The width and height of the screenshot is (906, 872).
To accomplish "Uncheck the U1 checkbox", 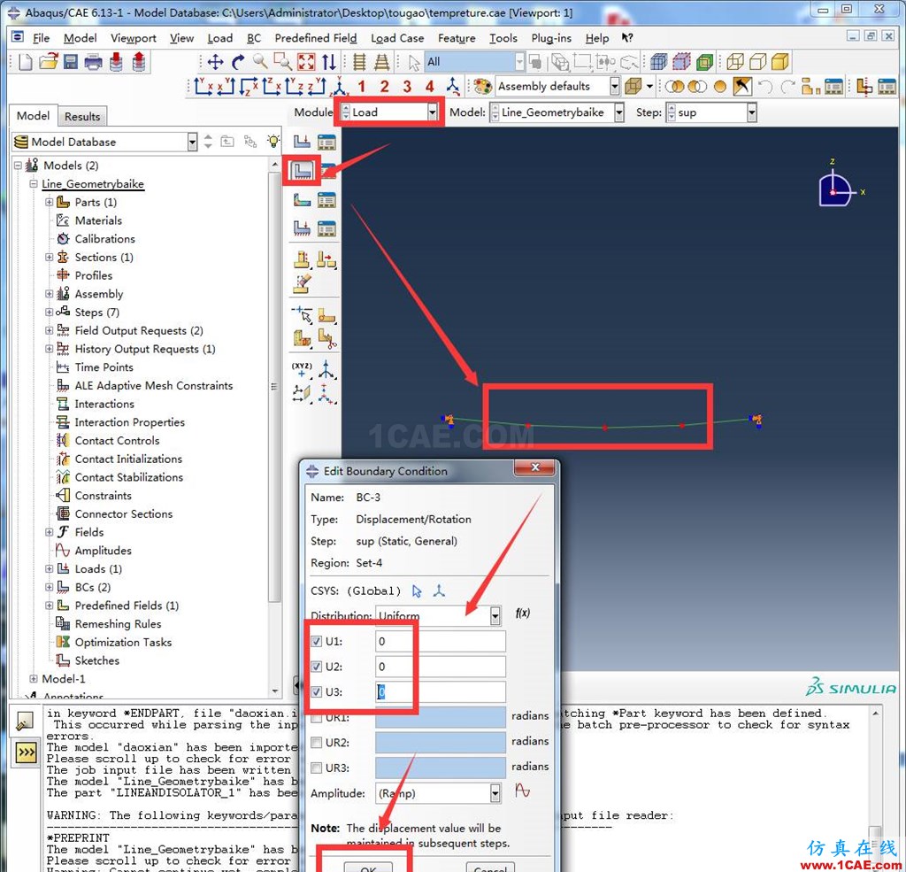I will tap(316, 641).
